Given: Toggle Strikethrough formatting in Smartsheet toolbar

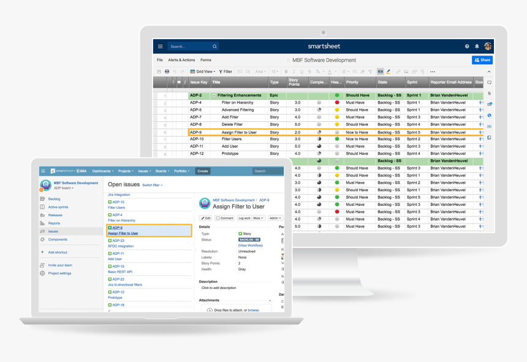Looking at the screenshot, I should click(309, 72).
